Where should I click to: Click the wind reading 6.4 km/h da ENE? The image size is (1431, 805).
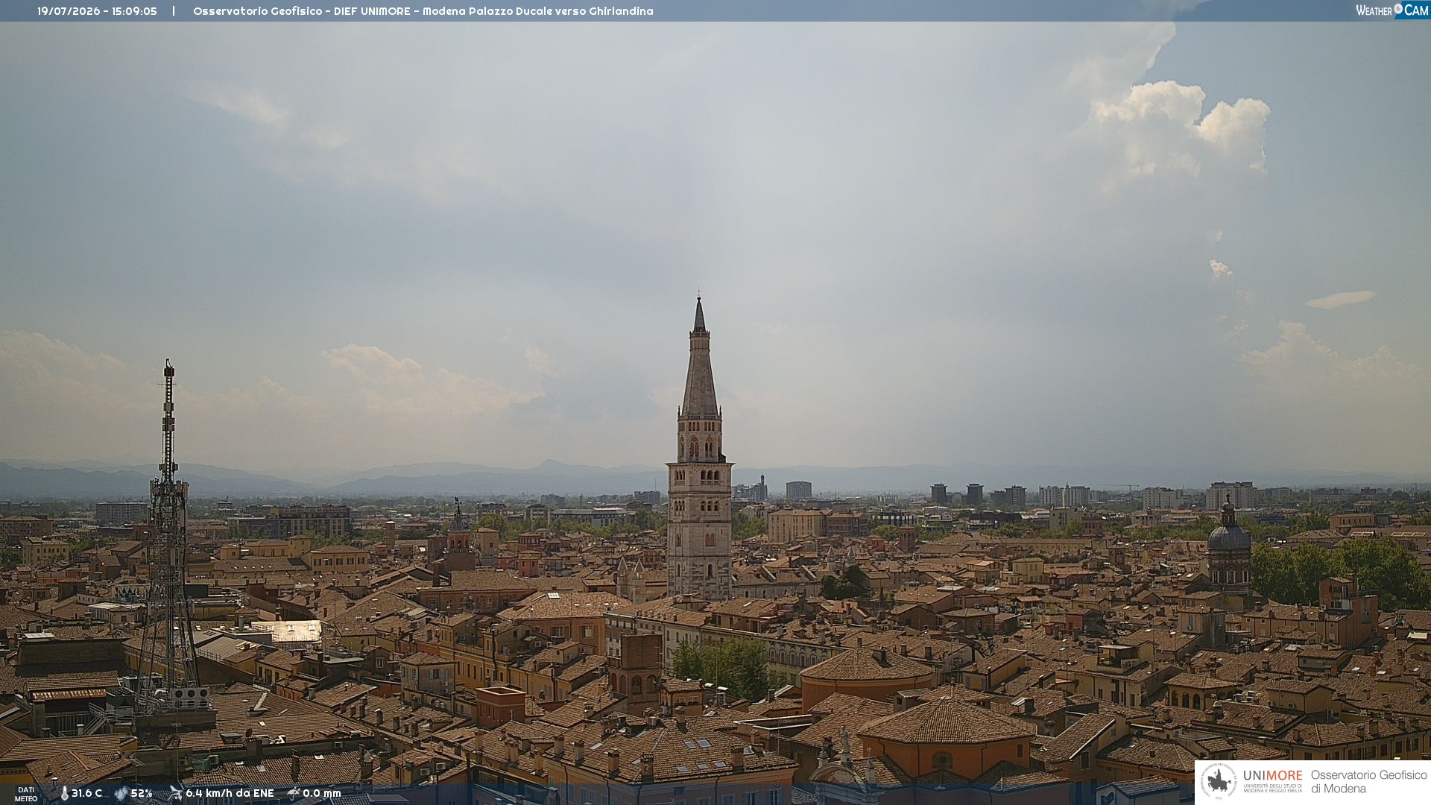pos(230,793)
